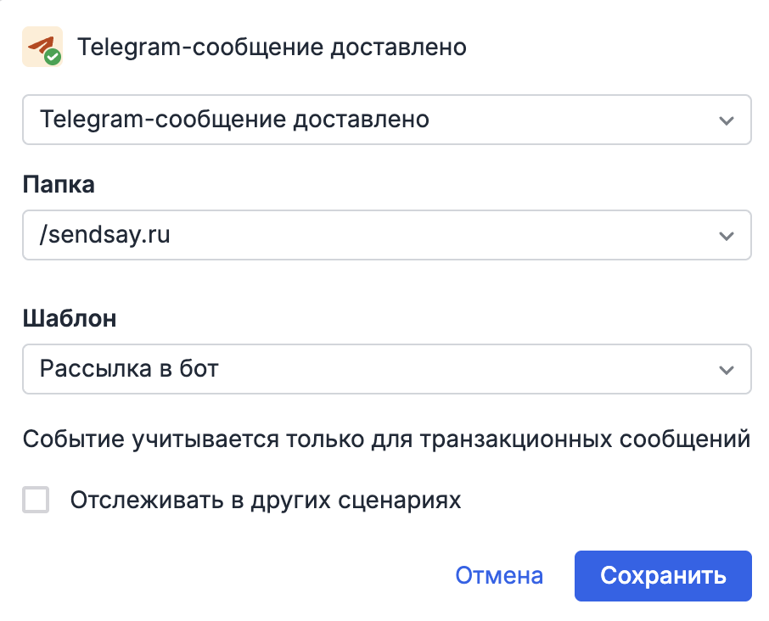Toggle the checkbox below the transaction messages note

[35, 501]
